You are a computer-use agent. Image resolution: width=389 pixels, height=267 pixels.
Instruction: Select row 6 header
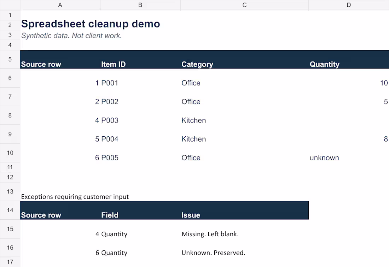point(10,78)
